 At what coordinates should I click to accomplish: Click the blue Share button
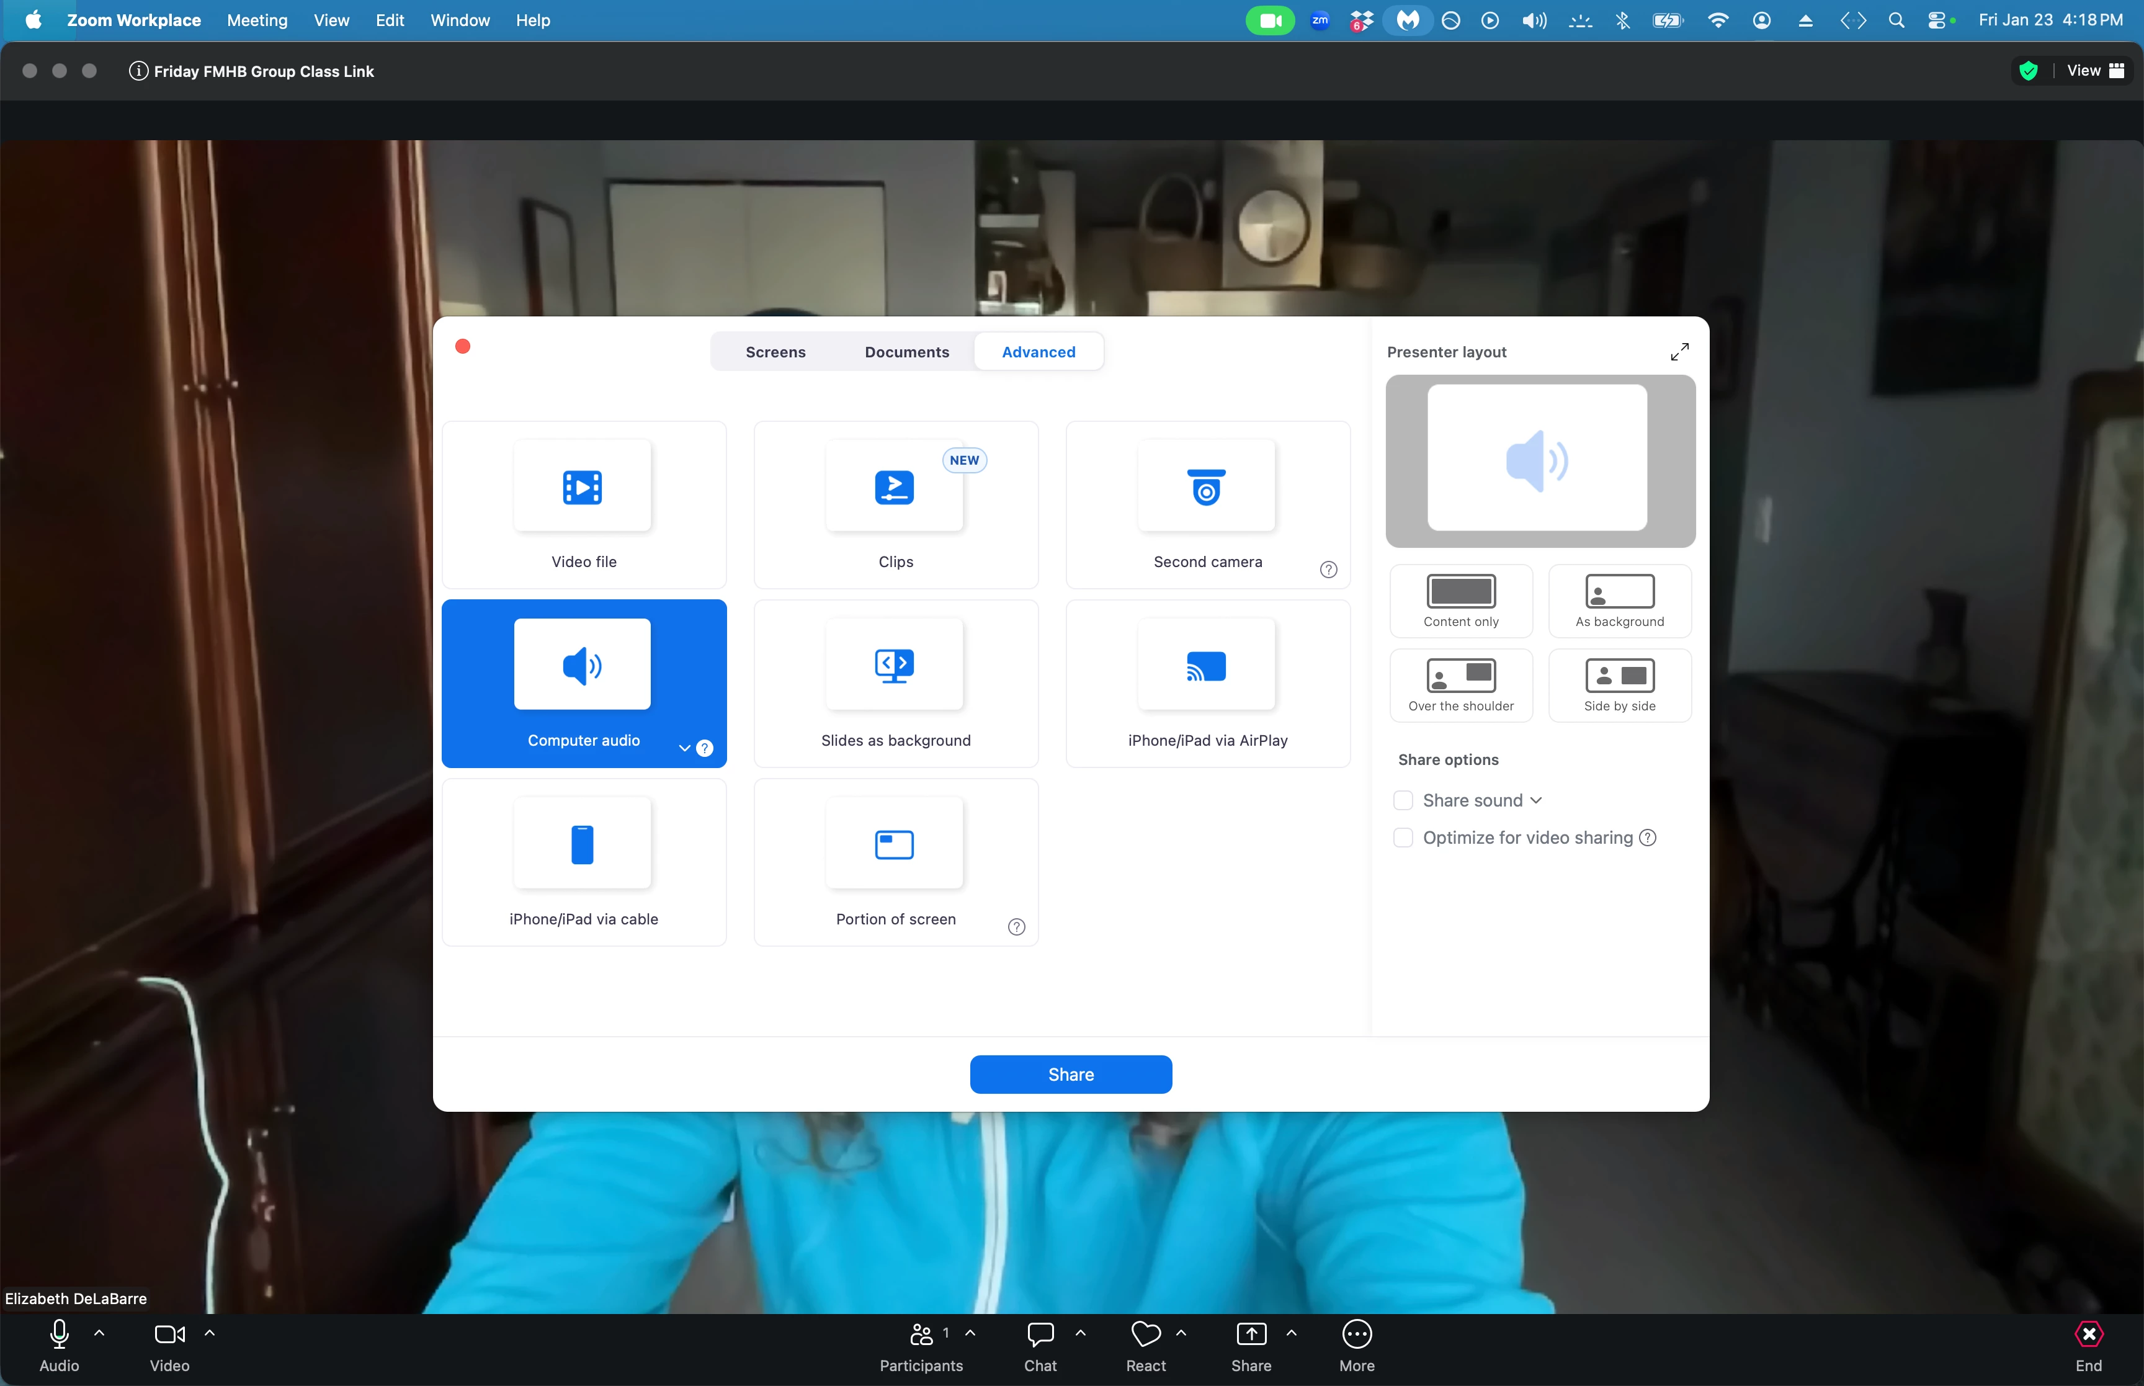coord(1070,1075)
